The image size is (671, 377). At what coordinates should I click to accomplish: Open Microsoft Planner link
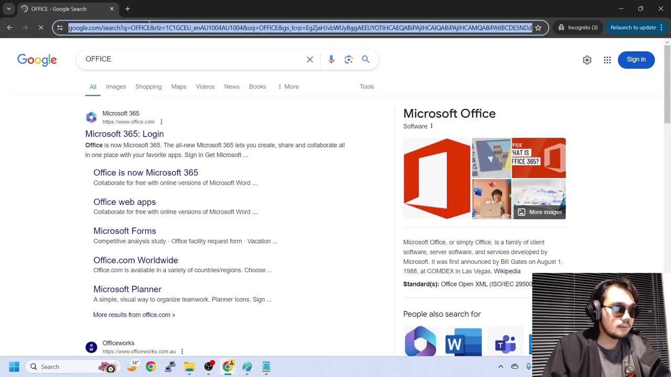tap(127, 289)
